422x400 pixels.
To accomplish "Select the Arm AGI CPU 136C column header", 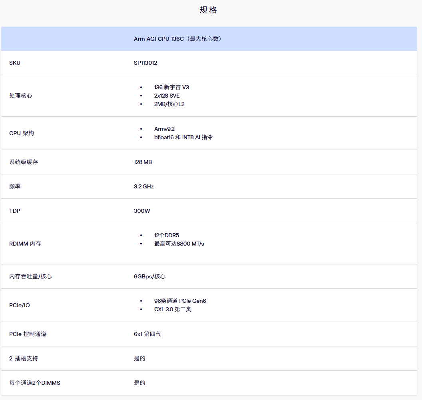I will tap(177, 39).
